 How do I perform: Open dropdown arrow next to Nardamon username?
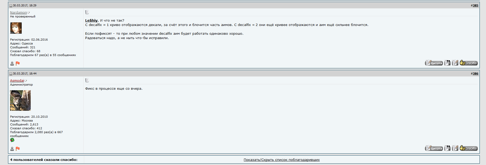tap(28, 13)
